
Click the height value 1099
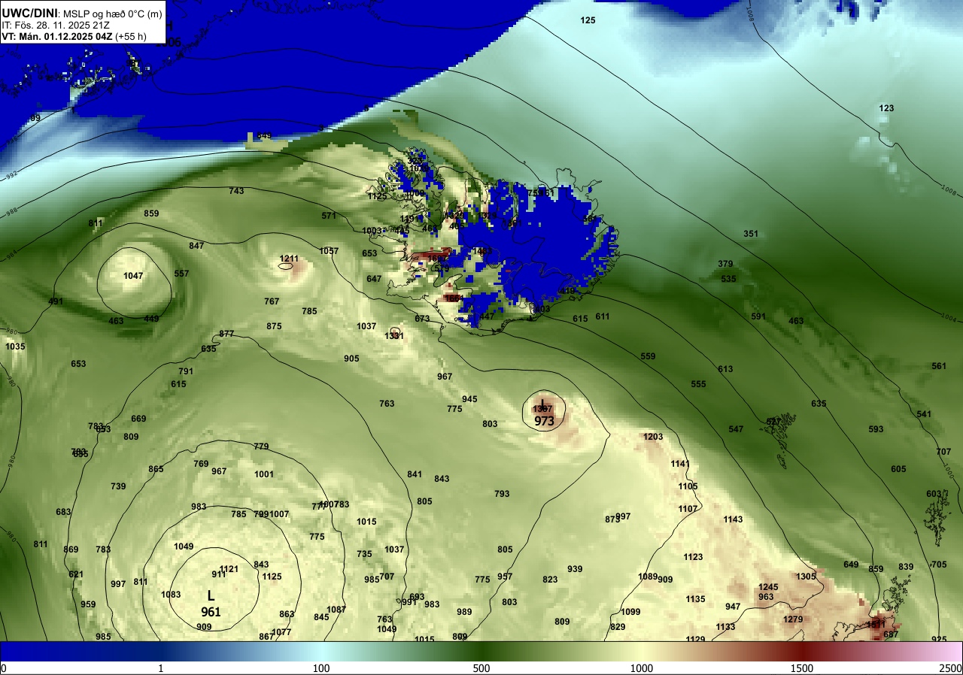click(x=630, y=612)
